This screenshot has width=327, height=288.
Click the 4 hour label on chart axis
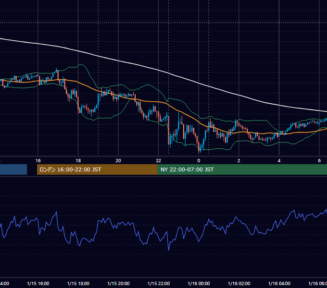[279, 160]
